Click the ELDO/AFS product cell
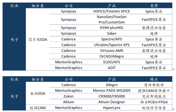 pyautogui.click(x=112, y=62)
